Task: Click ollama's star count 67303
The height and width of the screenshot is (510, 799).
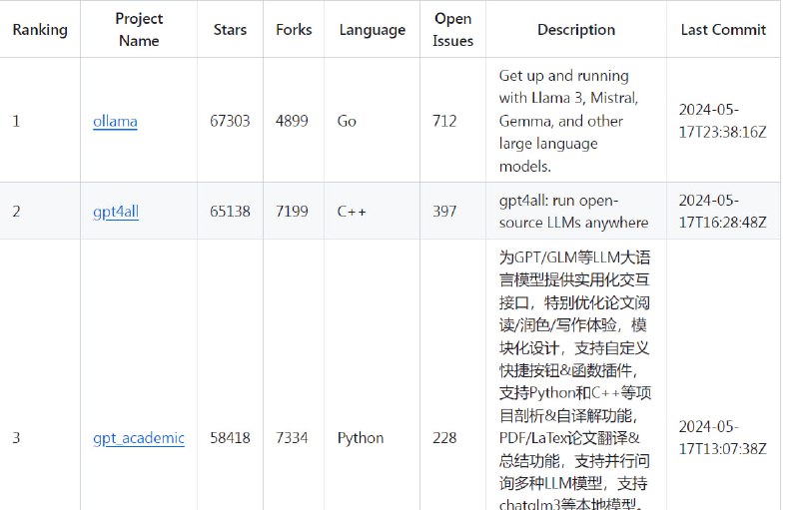Action: coord(230,122)
